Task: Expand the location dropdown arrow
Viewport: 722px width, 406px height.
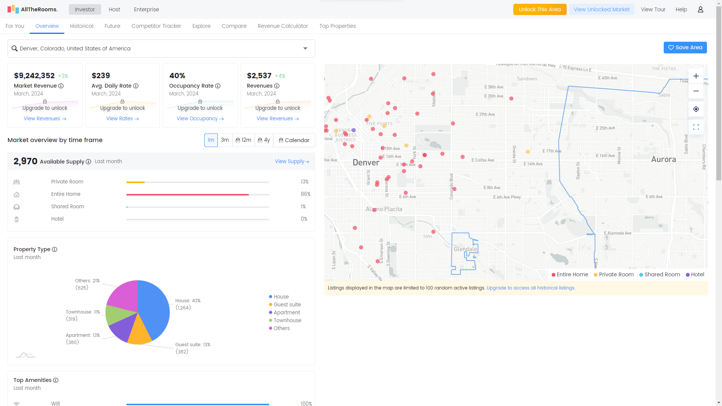Action: coord(305,48)
